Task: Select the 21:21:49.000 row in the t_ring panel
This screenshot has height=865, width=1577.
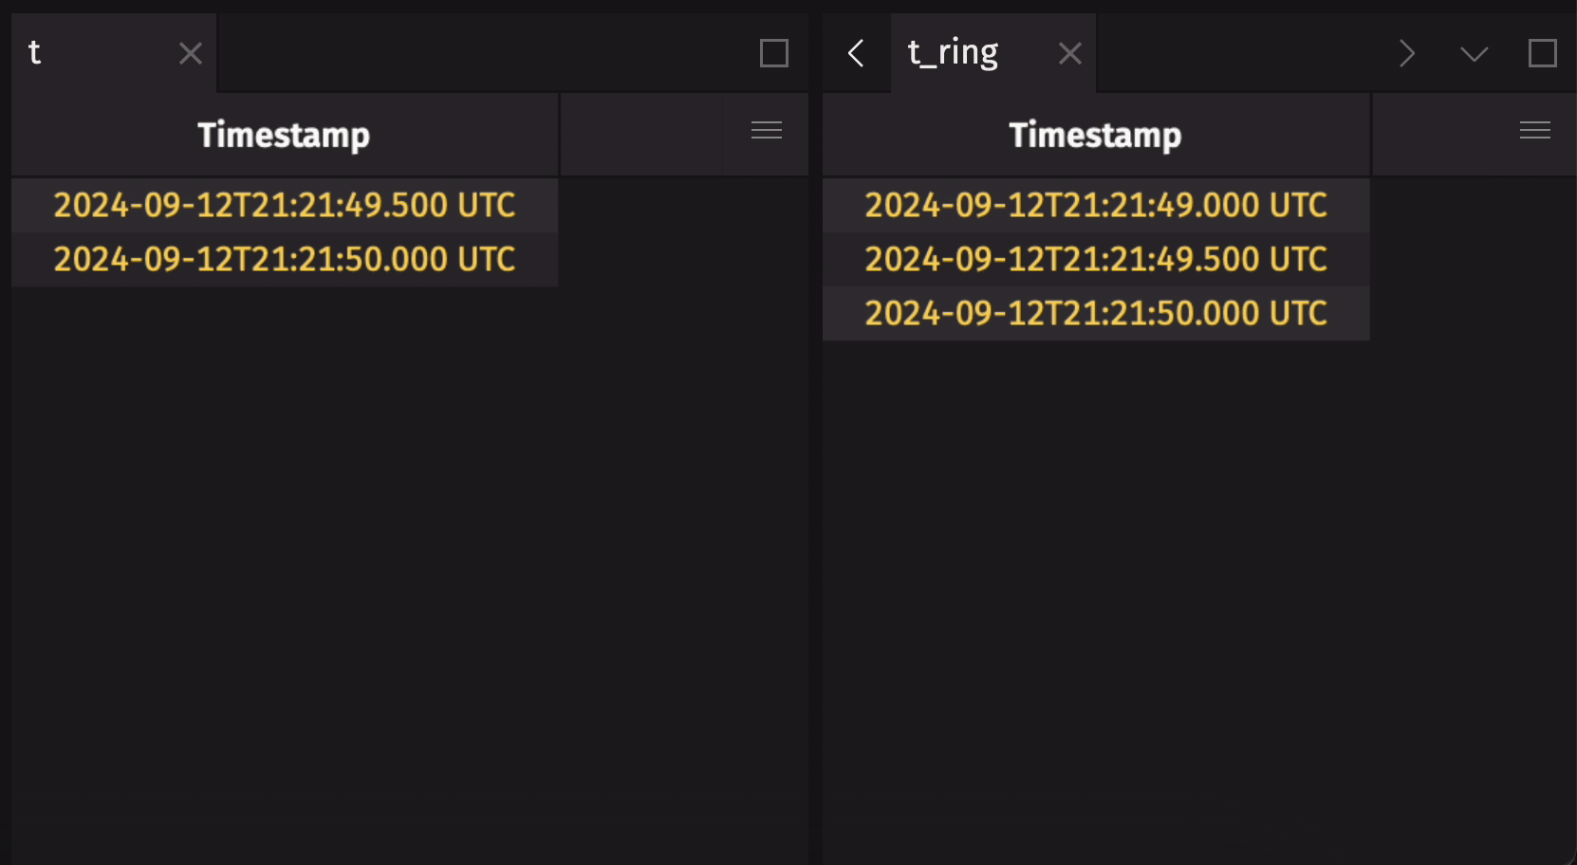Action: pyautogui.click(x=1096, y=205)
